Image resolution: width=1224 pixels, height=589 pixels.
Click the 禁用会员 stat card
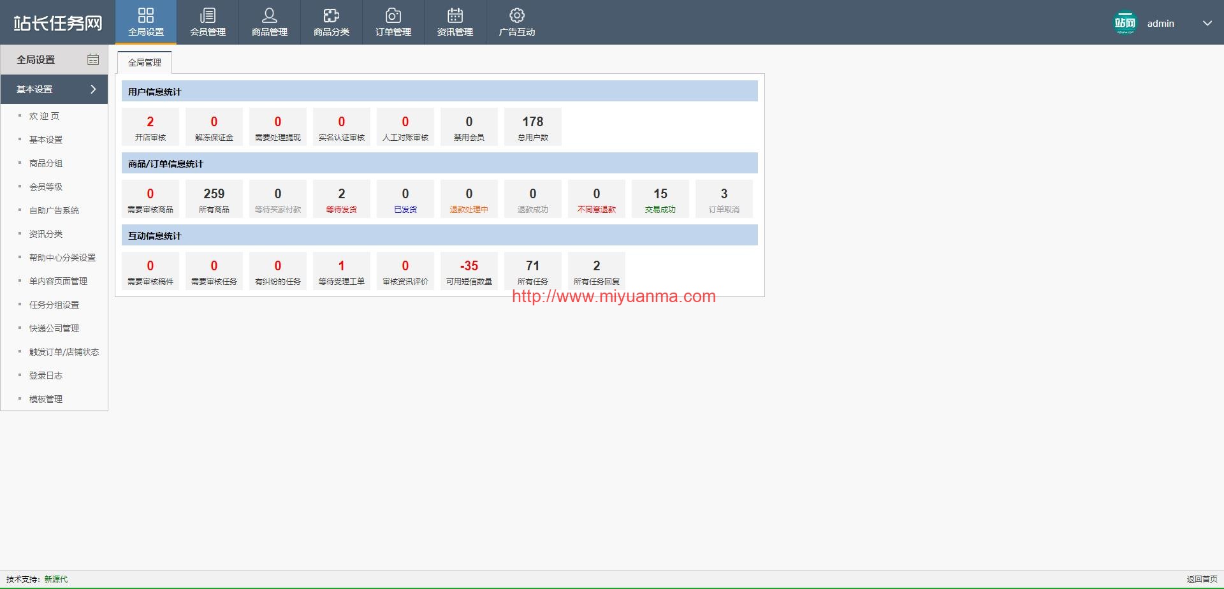pyautogui.click(x=469, y=127)
